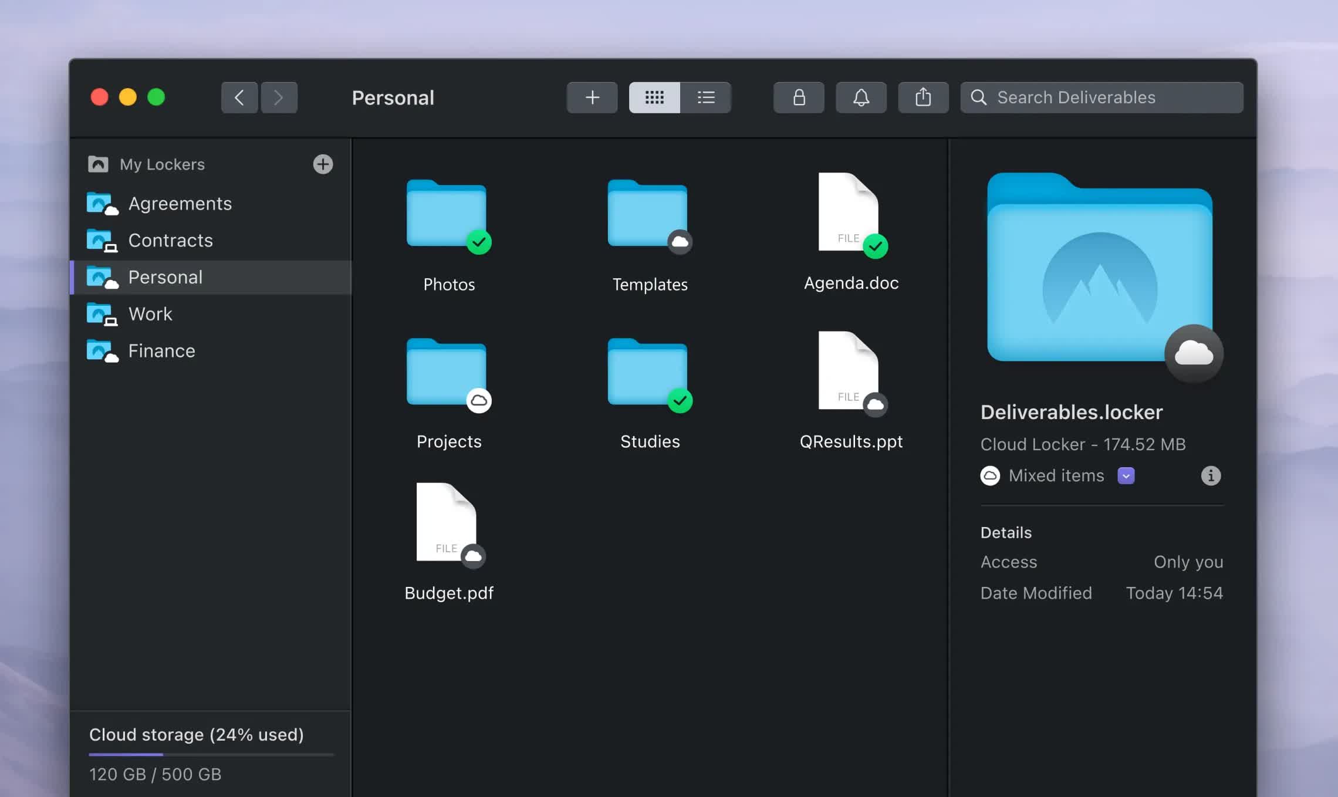Go back with the left arrow
Viewport: 1338px width, 797px height.
click(x=239, y=97)
